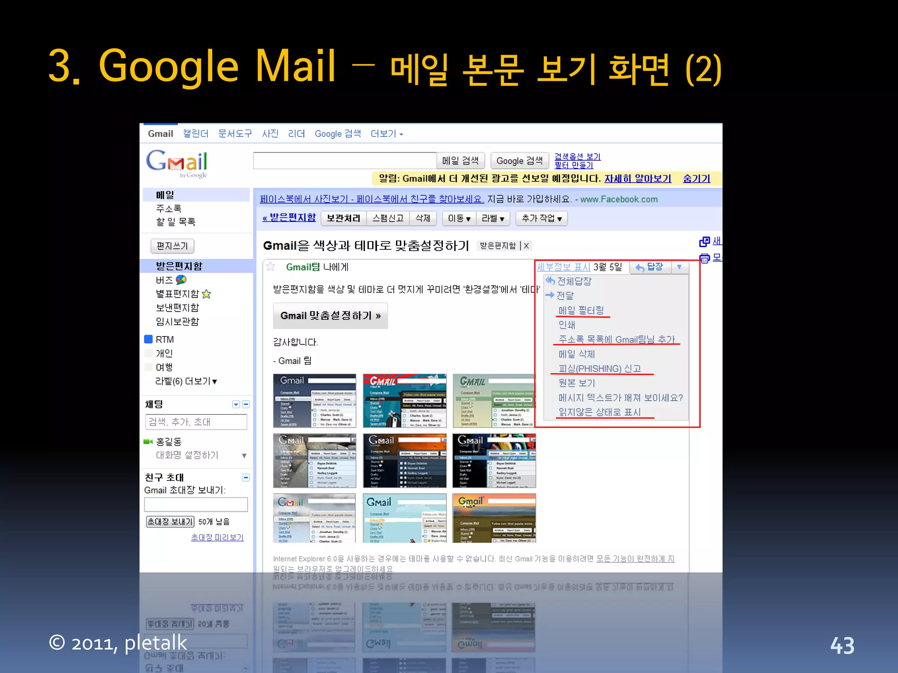898x673 pixels.
Task: Click the print all icon
Action: pyautogui.click(x=704, y=258)
